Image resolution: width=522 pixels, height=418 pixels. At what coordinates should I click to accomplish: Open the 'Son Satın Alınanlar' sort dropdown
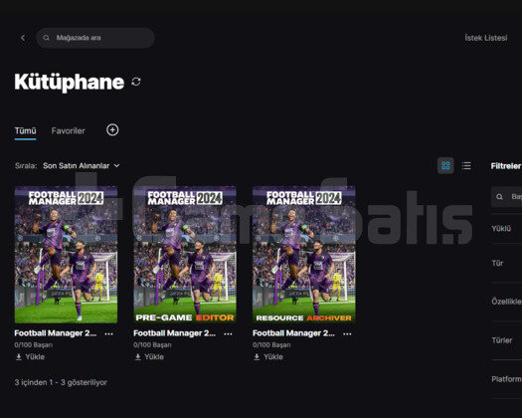click(82, 165)
